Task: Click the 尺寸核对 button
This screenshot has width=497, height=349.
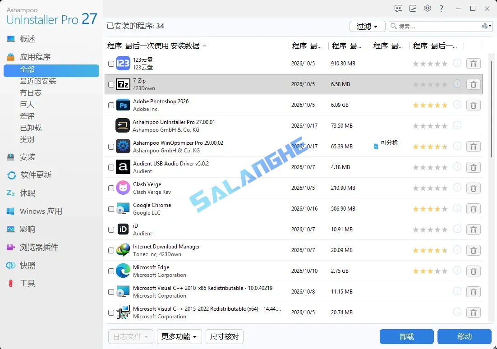Action: pos(225,337)
